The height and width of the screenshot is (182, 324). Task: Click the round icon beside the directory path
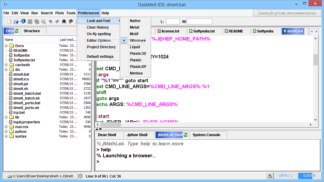point(80,176)
